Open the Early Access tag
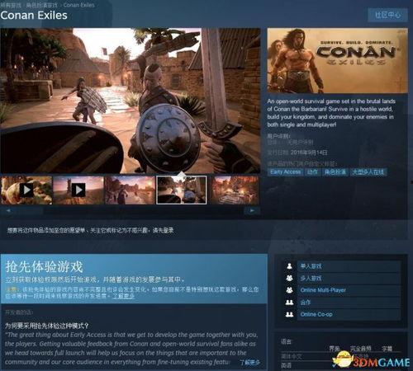This screenshot has height=371, width=413. coord(286,172)
